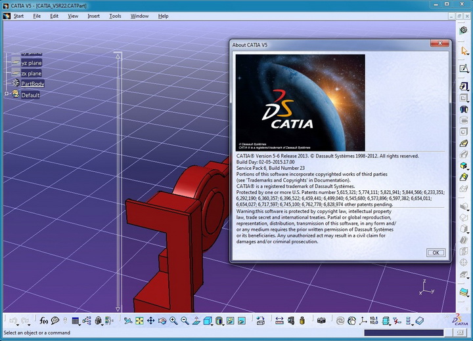
Task: Click the Sketcher icon in right toolbar
Action: tap(463, 68)
